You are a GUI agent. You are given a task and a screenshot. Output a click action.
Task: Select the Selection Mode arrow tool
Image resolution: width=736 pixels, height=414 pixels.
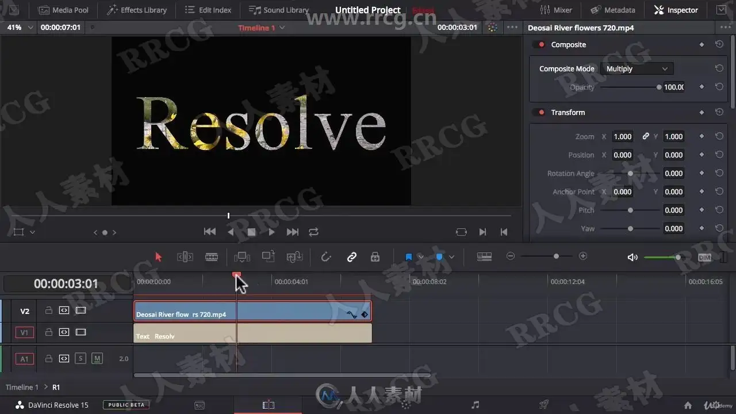[x=159, y=257]
